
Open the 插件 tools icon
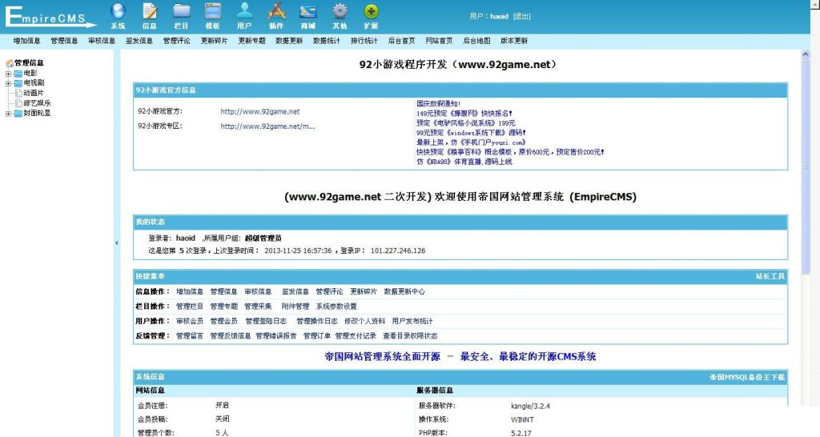276,11
